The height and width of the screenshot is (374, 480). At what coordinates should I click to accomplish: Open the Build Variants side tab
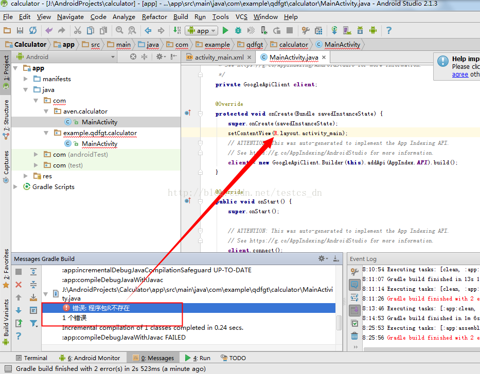coord(6,322)
